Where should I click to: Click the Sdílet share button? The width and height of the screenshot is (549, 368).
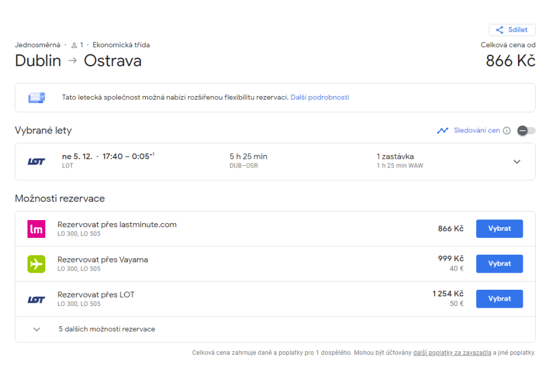pos(512,30)
